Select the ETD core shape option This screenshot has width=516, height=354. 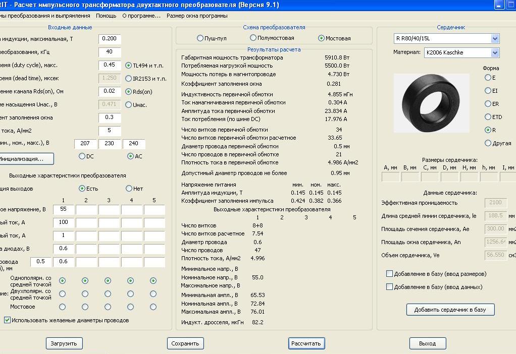coord(488,117)
